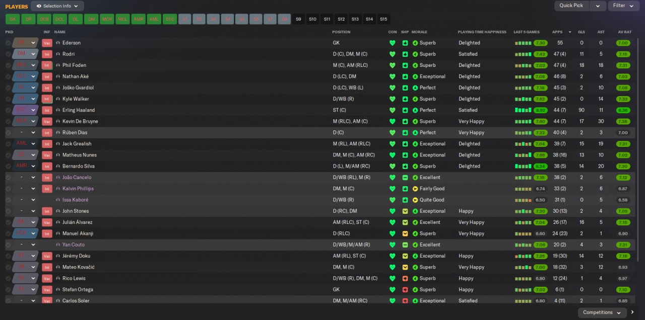This screenshot has height=320, width=645.
Task: Toggle the picked checkmark for Rúben Dias
Action: 8,133
